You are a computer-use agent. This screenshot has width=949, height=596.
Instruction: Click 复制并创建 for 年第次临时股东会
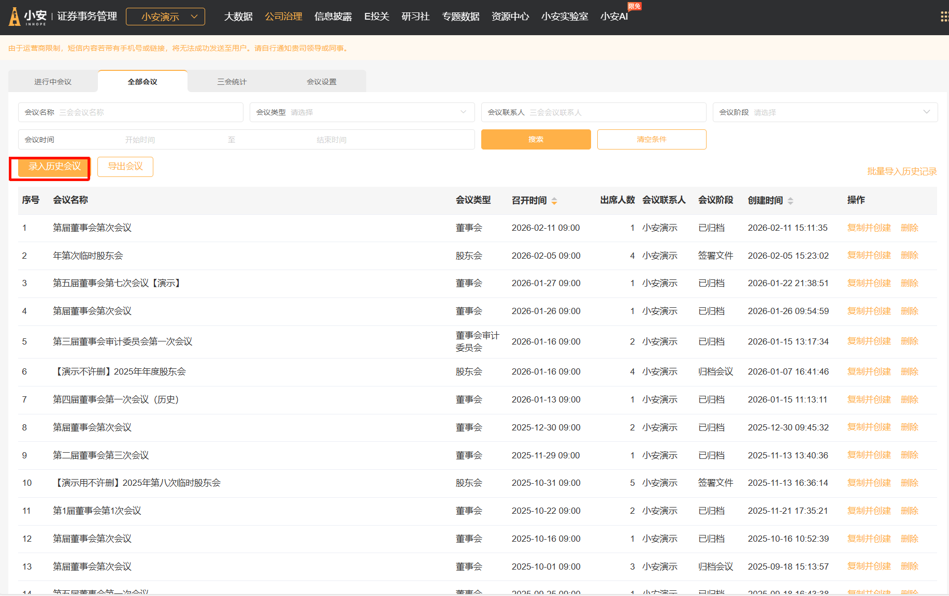(869, 256)
